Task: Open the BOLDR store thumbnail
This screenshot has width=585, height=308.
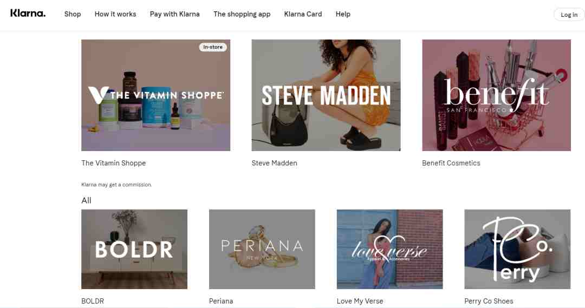Action: click(134, 249)
